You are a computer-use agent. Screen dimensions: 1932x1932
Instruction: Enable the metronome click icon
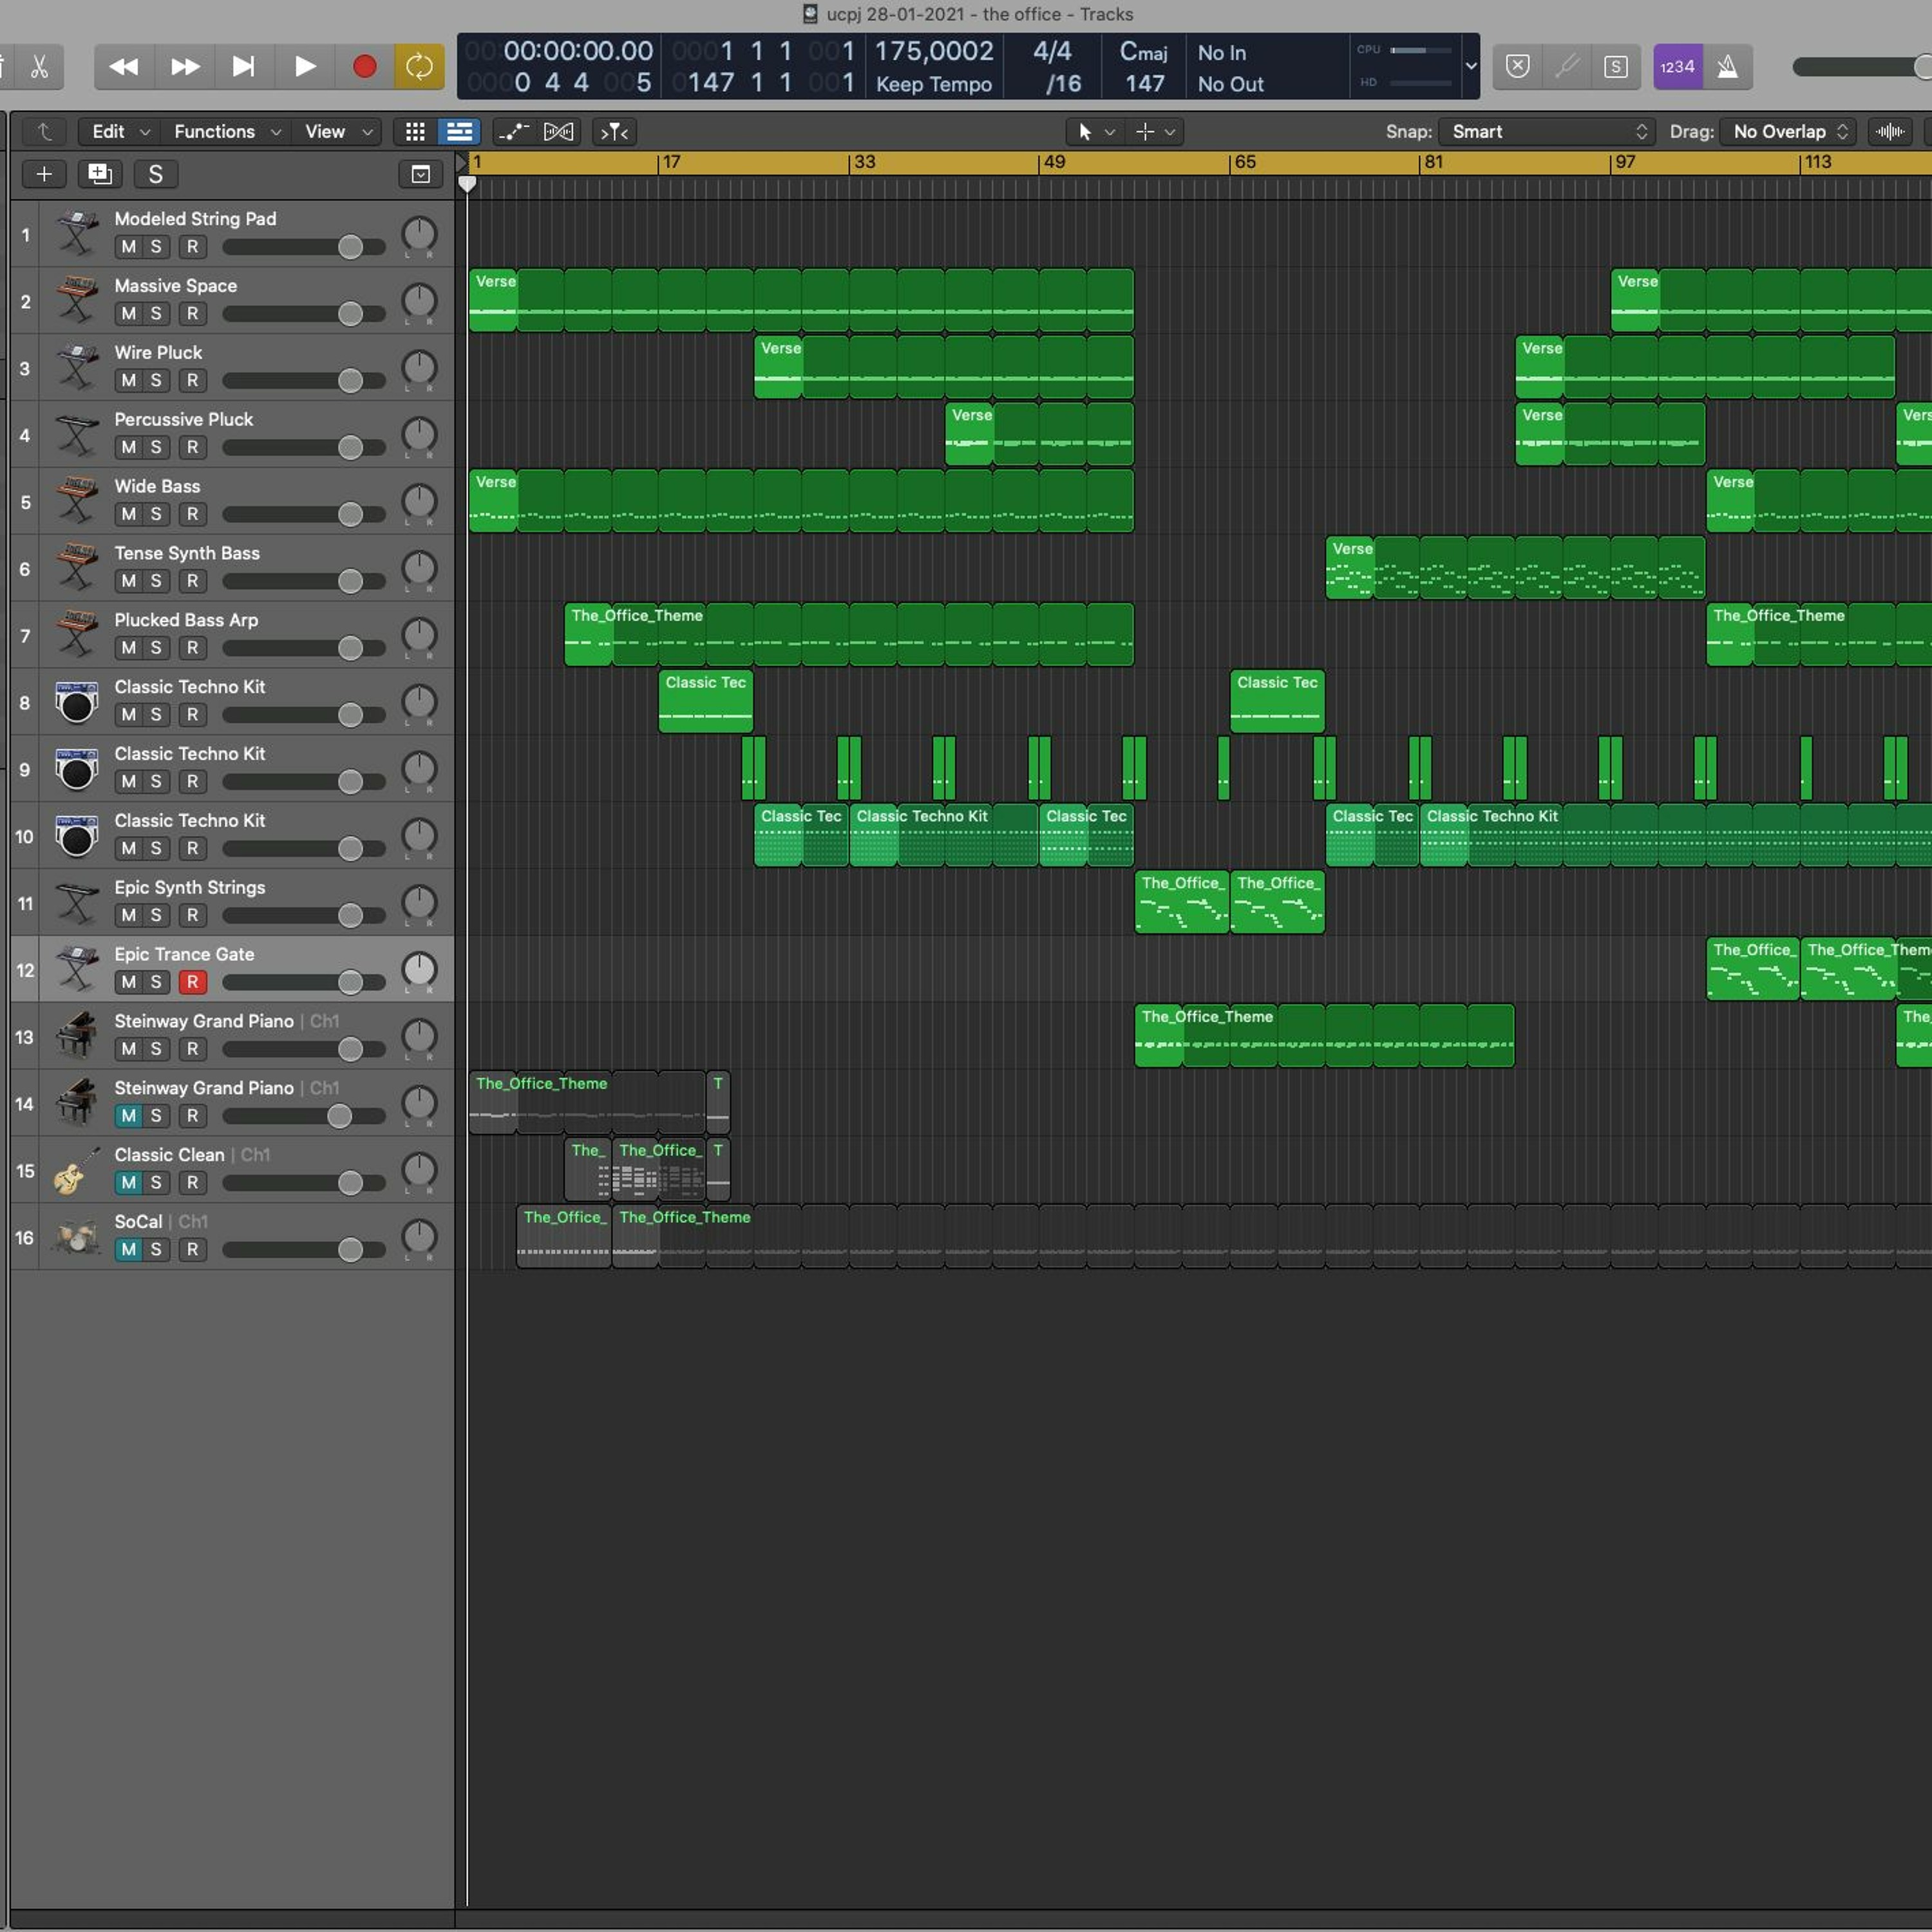coord(1727,67)
